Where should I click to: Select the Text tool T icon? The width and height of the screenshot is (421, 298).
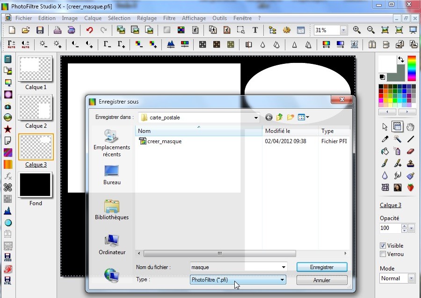click(x=255, y=30)
